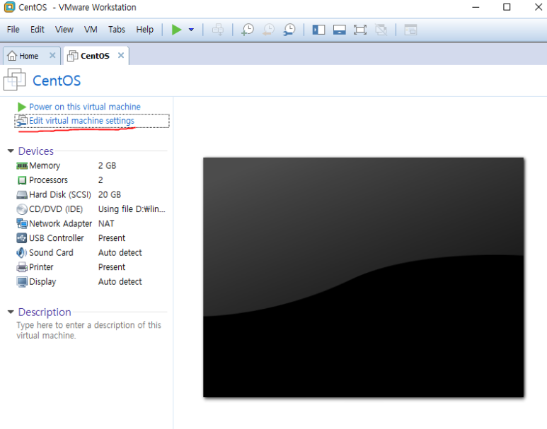Viewport: 547px width, 429px height.
Task: Collapse the Description section
Action: pyautogui.click(x=11, y=312)
